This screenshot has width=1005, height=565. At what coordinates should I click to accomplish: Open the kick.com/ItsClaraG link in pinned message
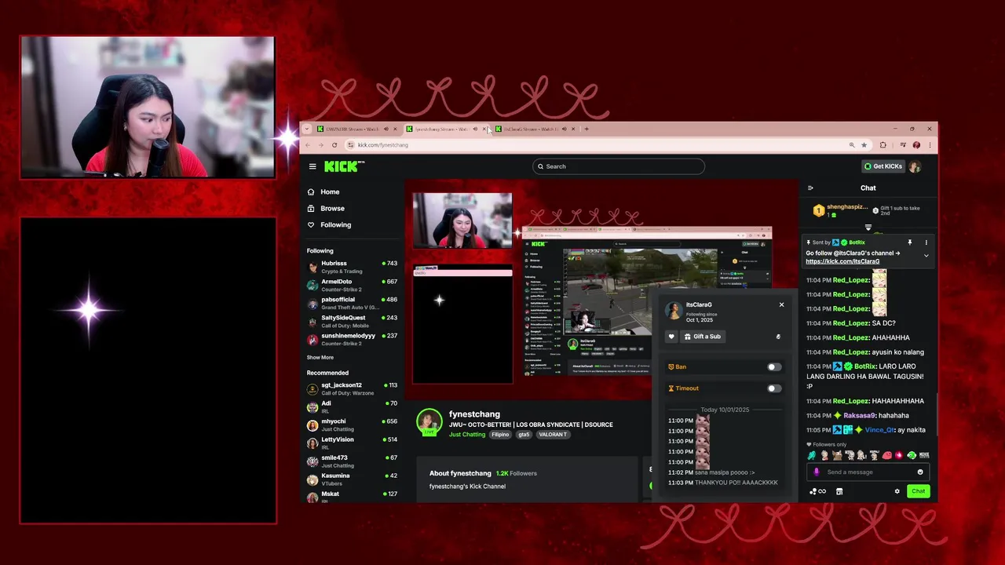pos(842,261)
